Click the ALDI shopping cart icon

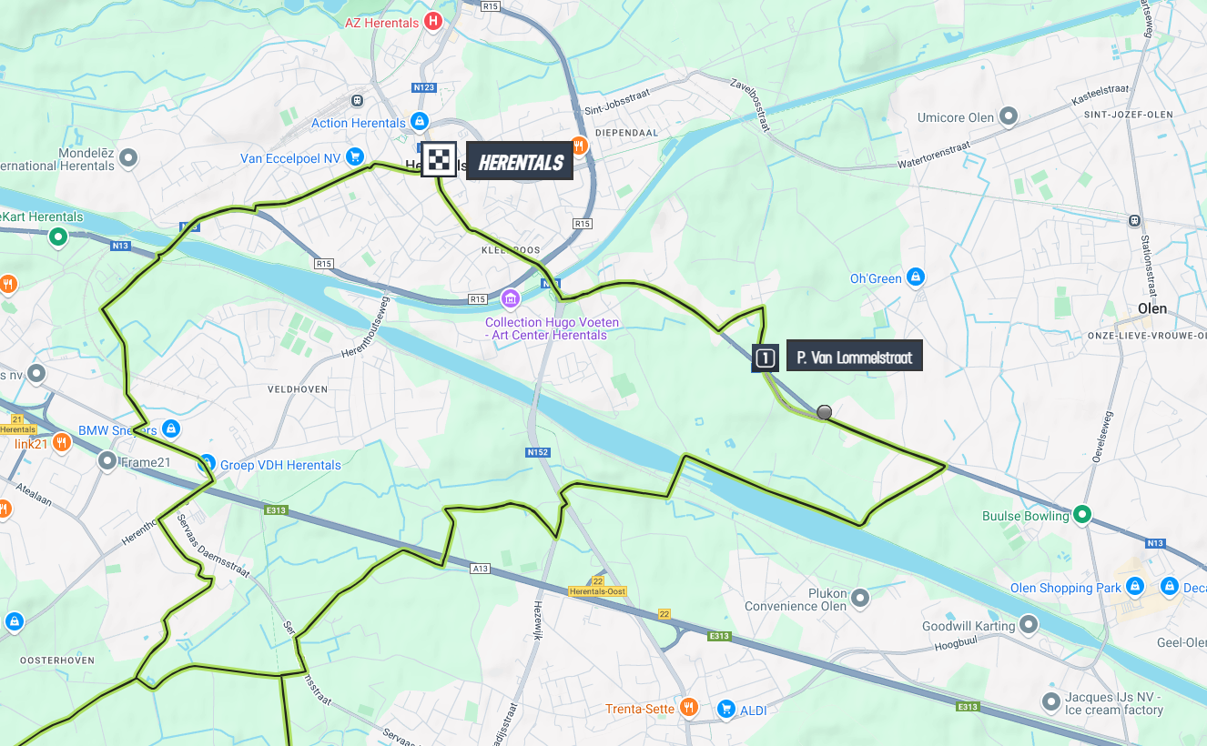[x=725, y=708]
